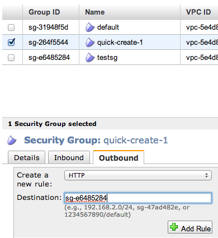Uncheck the quick-create-1 security group checkbox
The width and height of the screenshot is (218, 238).
click(x=11, y=42)
